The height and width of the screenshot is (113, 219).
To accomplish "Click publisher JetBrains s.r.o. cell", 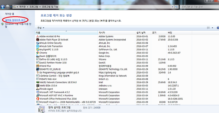I will point(105,86).
